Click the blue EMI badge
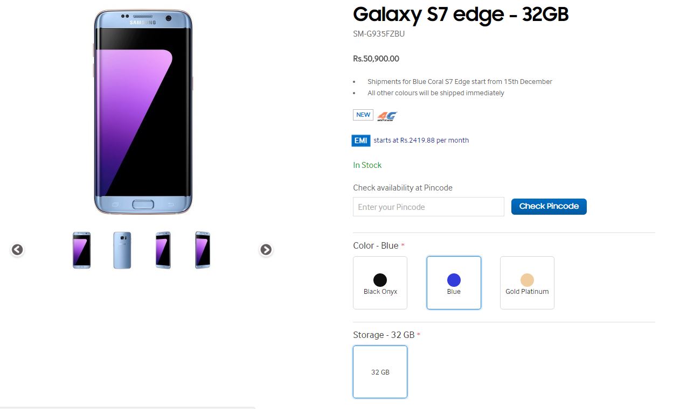Image resolution: width=673 pixels, height=409 pixels. click(x=360, y=140)
